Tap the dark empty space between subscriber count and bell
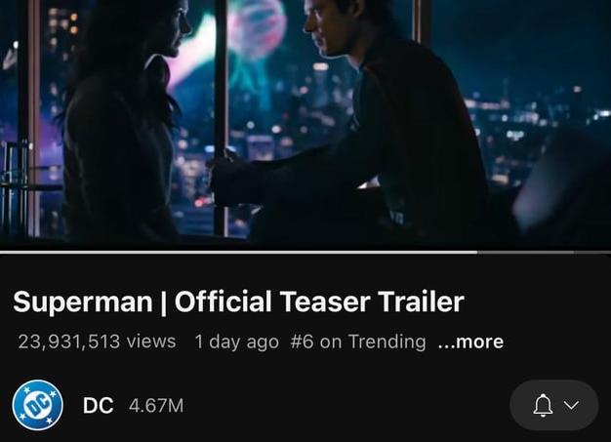Viewport: 611px width, 442px height. pos(342,405)
